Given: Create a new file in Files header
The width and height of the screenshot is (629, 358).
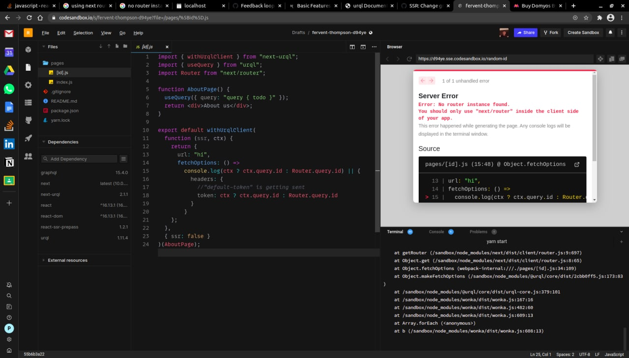Looking at the screenshot, I should click(117, 47).
